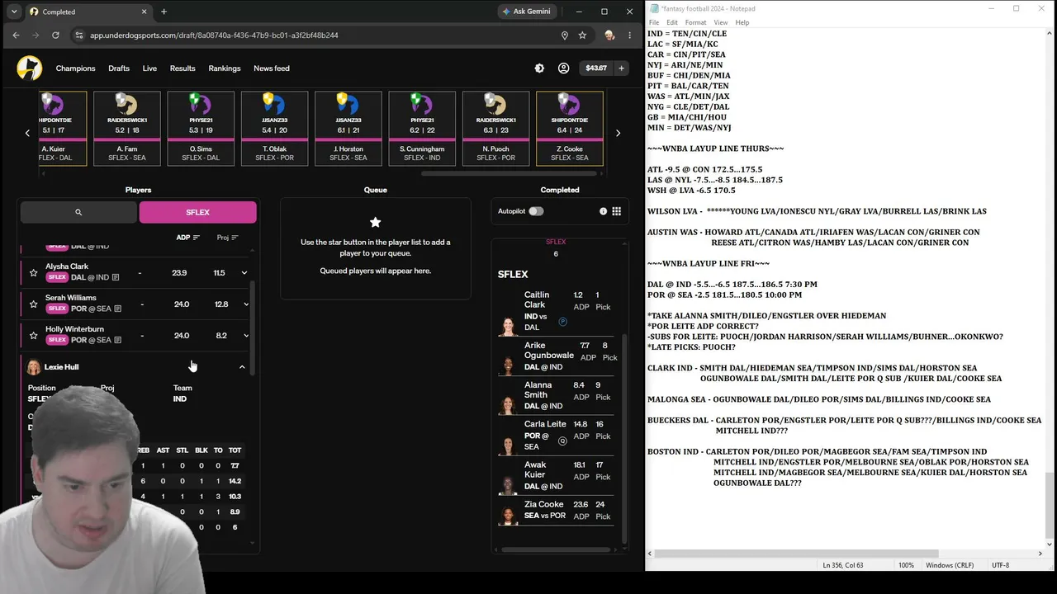
Task: Expand Serah Williams's player details
Action: click(x=246, y=304)
